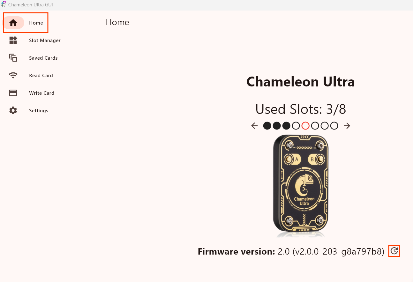Click the Read Card label text
The width and height of the screenshot is (413, 282).
click(41, 75)
